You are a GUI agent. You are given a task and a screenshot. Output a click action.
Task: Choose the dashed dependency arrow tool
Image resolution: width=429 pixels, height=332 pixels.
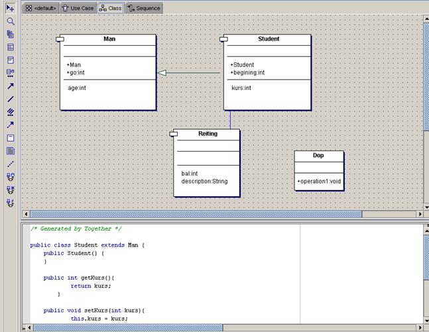(10, 125)
